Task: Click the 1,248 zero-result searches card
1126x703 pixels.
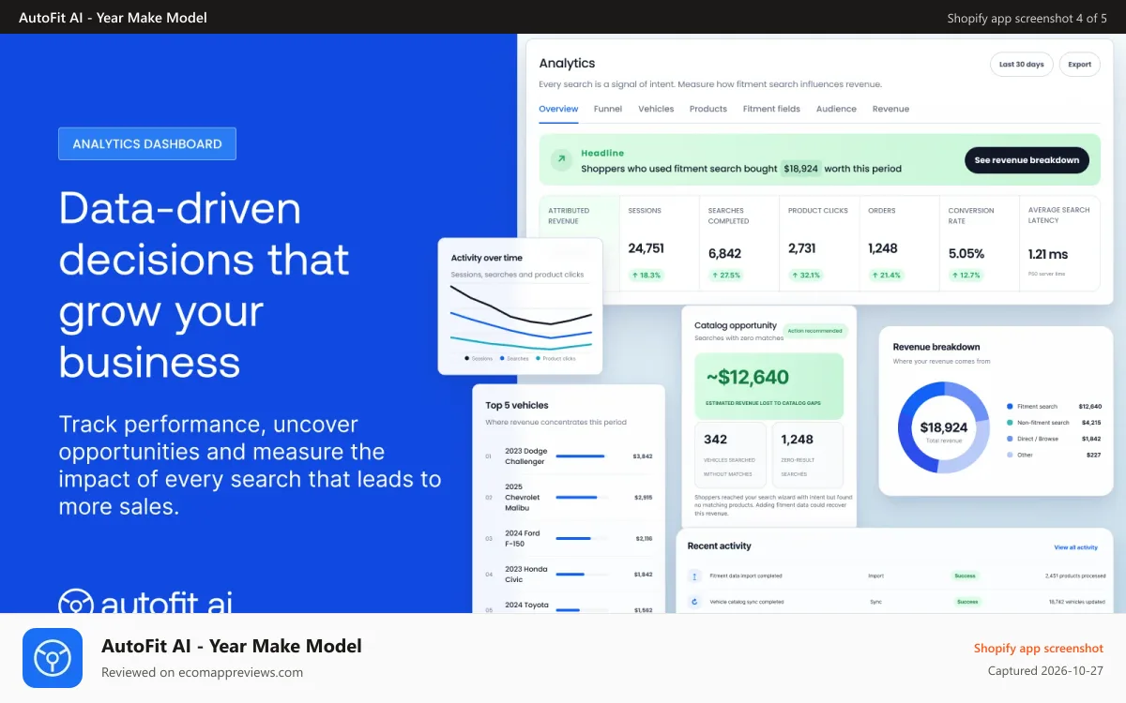Action: (x=807, y=454)
